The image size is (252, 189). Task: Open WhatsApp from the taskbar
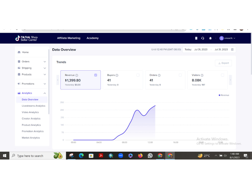[x=150, y=155]
